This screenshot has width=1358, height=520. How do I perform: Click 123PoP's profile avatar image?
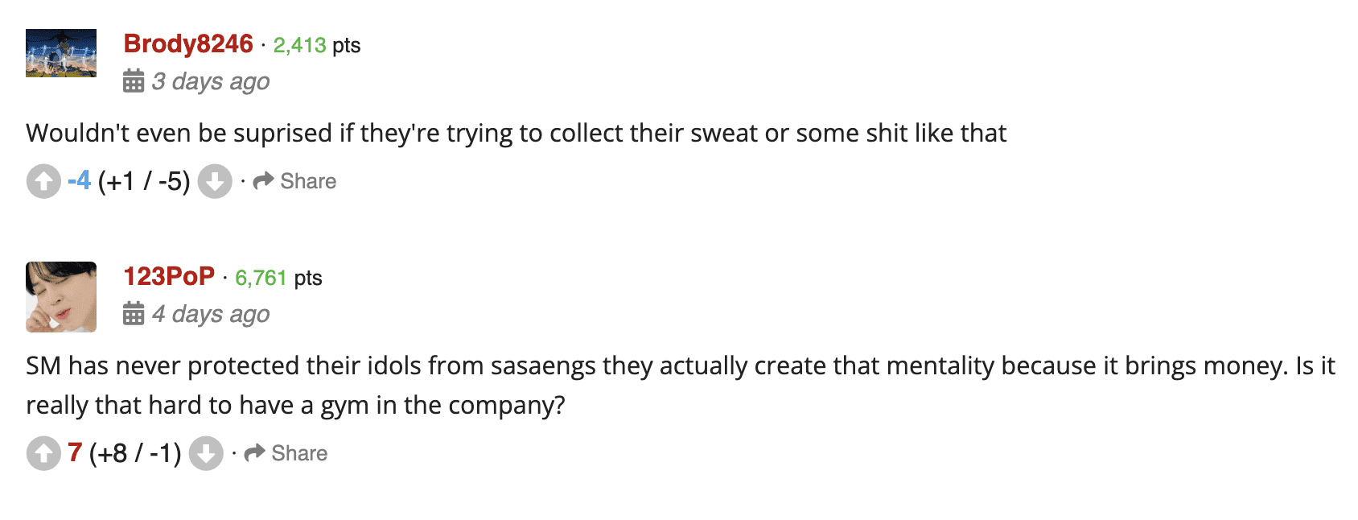(x=61, y=297)
